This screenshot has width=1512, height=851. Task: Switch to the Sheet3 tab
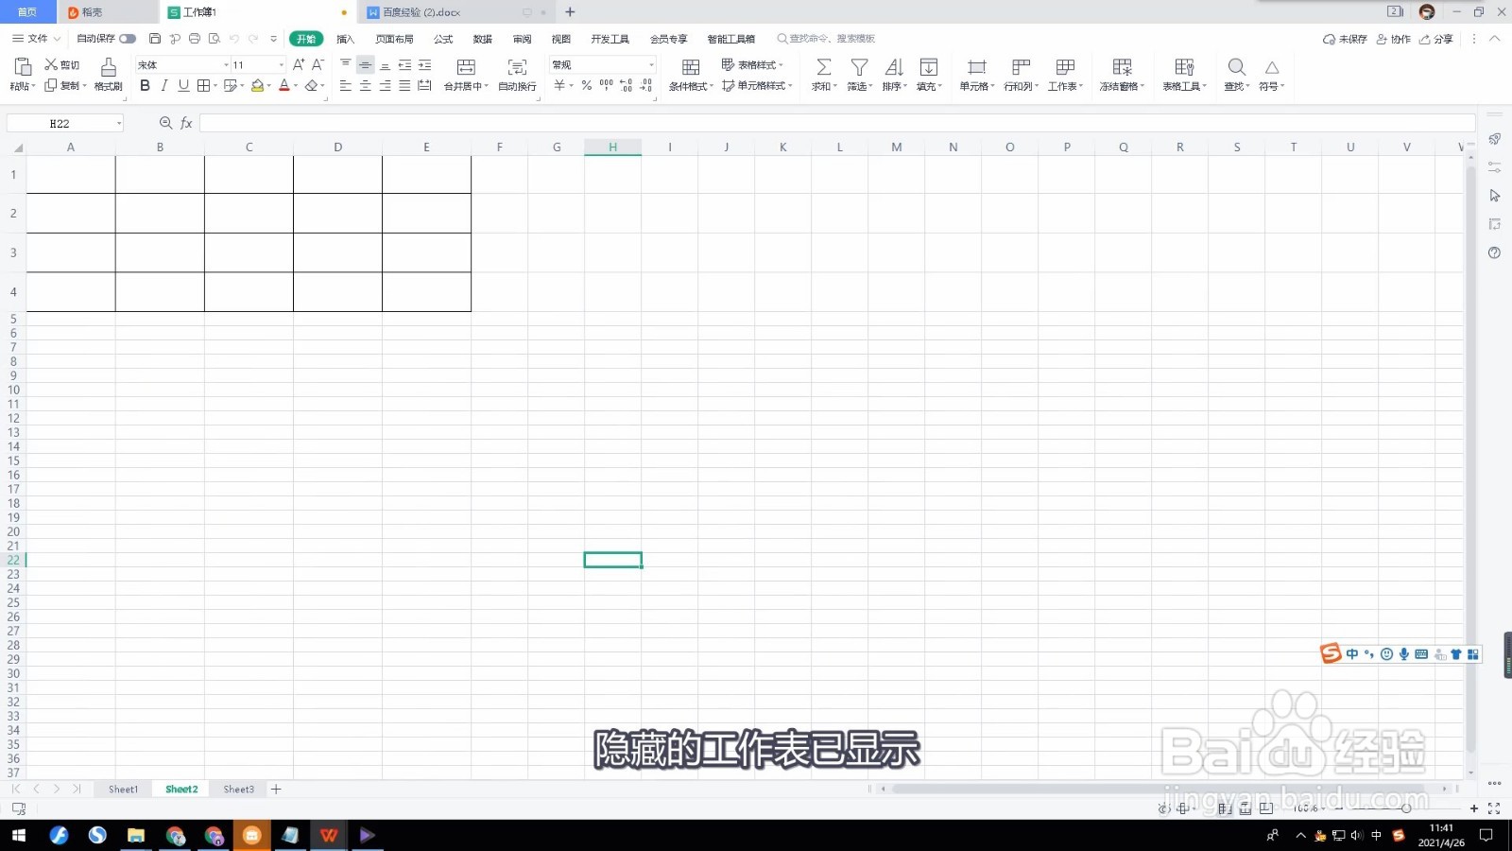[238, 789]
